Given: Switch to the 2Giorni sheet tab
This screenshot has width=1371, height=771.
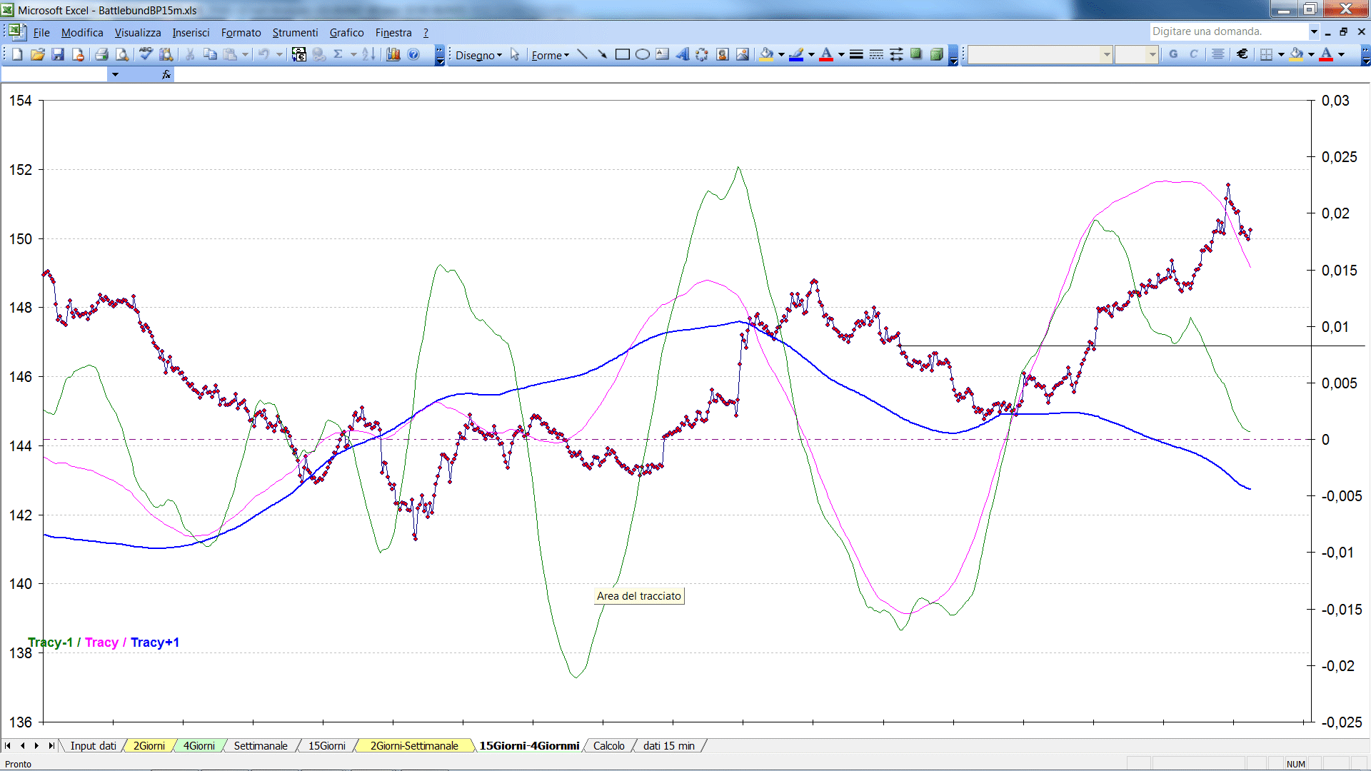Looking at the screenshot, I should click(x=149, y=746).
